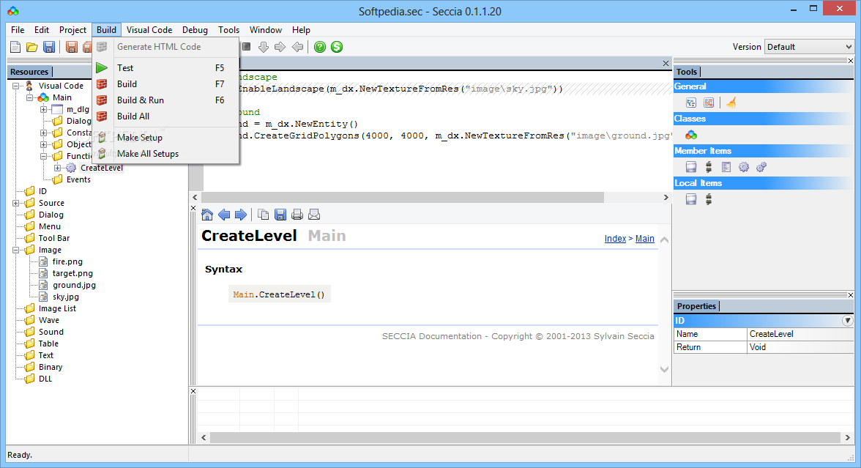This screenshot has height=468, width=861.
Task: Click the green dollar sign icon
Action: (337, 47)
